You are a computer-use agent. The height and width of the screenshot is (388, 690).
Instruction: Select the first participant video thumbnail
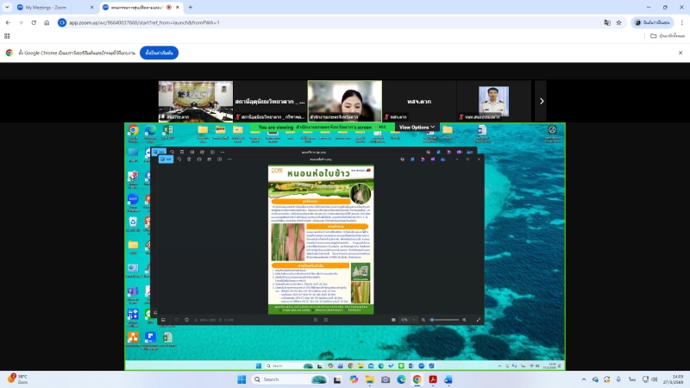coord(195,101)
